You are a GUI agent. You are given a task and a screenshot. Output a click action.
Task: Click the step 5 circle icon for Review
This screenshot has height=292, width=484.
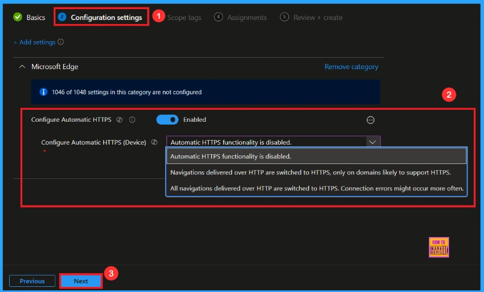pyautogui.click(x=284, y=17)
